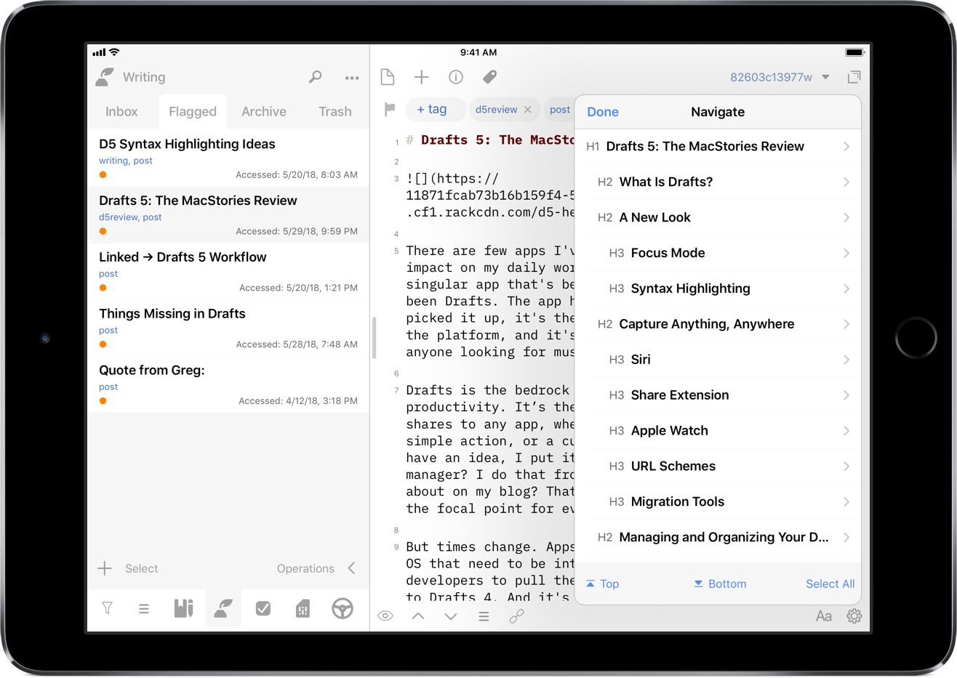Switch to the Inbox tab
957x678 pixels.
tap(121, 111)
